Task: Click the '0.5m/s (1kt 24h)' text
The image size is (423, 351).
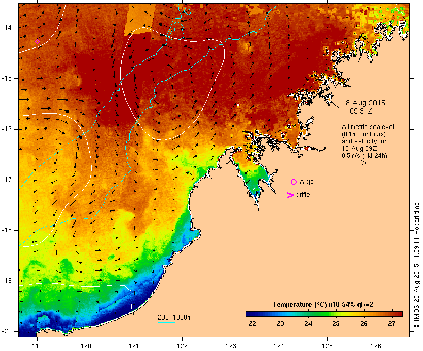Action: pos(364,156)
